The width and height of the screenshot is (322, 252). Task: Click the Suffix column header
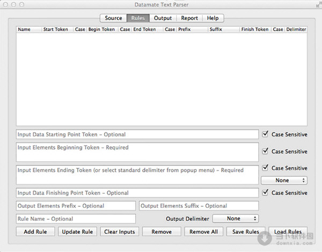pyautogui.click(x=224, y=30)
